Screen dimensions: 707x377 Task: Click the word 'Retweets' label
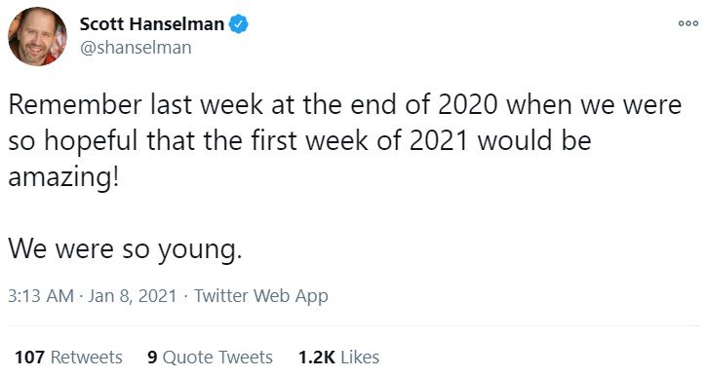(87, 358)
